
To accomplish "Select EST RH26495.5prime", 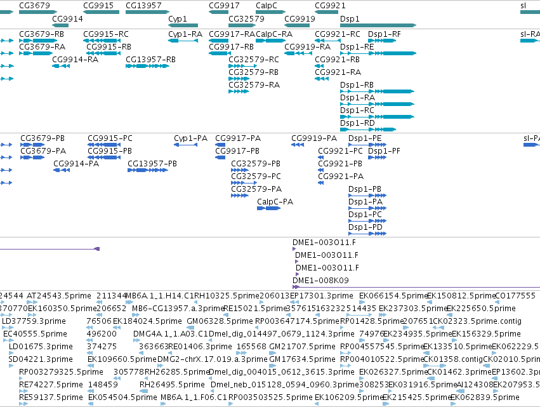I will pyautogui.click(x=143, y=391).
